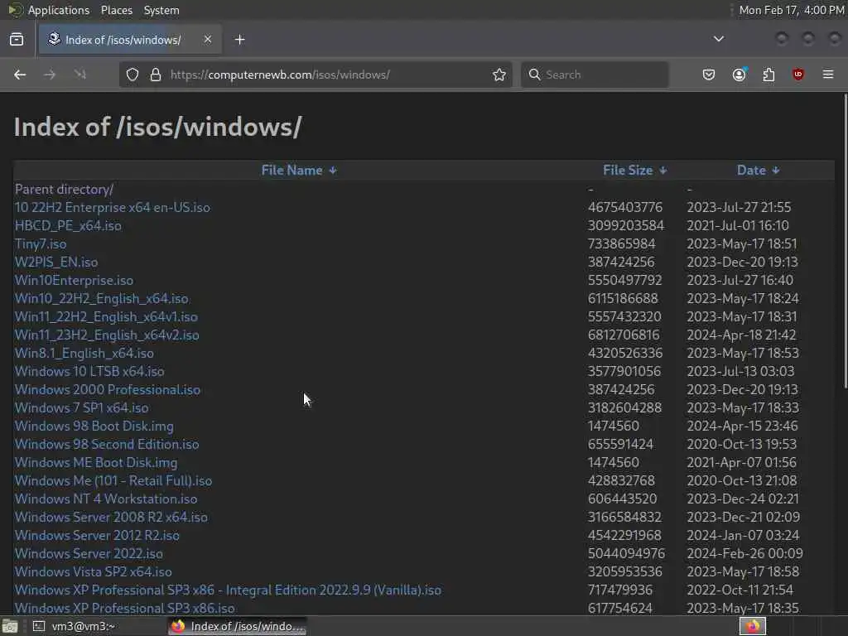Switch to Index of /isos/windo... Firefox taskbar item
Screen dimensions: 848x636
238,626
